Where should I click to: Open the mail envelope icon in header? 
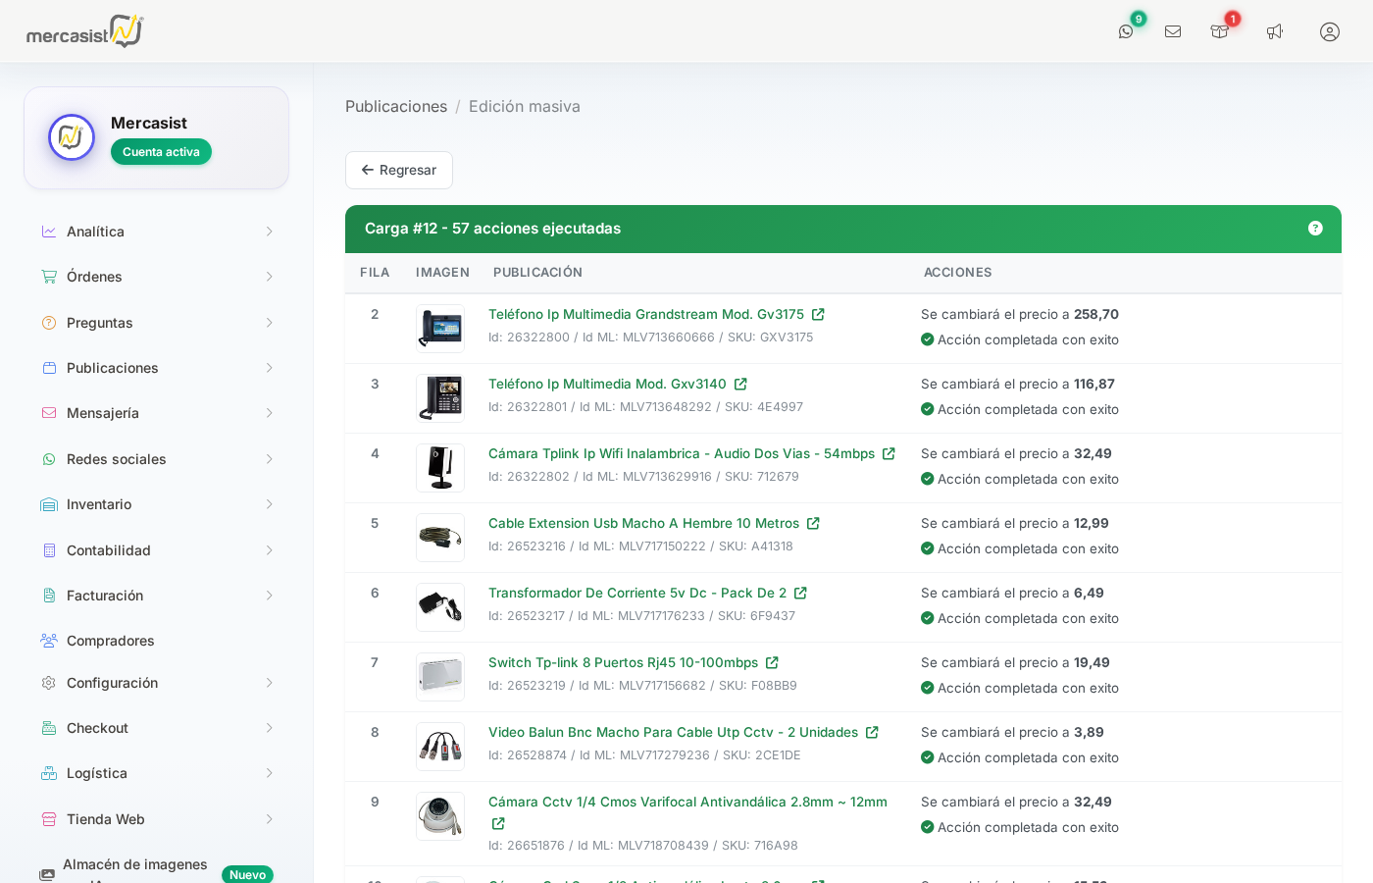click(1173, 31)
